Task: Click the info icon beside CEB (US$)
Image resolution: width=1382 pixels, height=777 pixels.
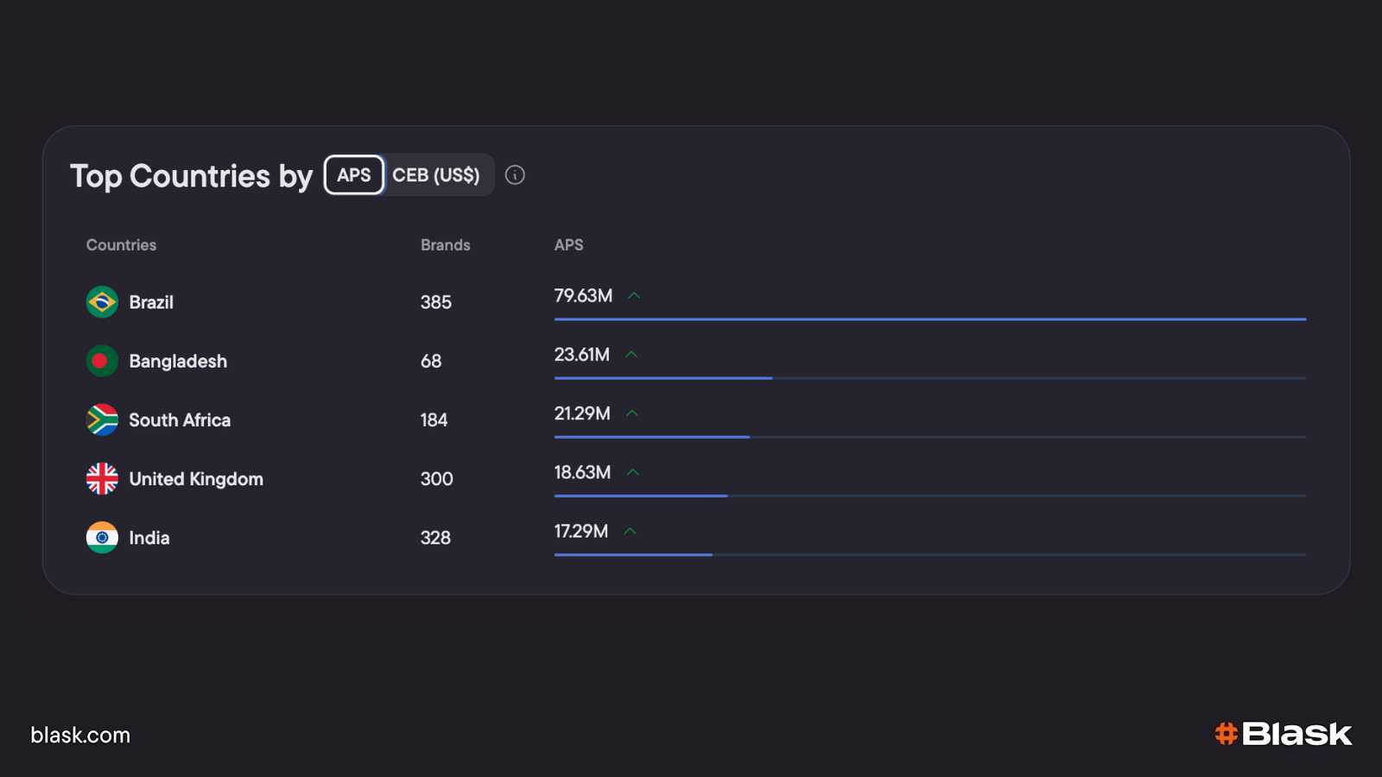Action: (515, 175)
